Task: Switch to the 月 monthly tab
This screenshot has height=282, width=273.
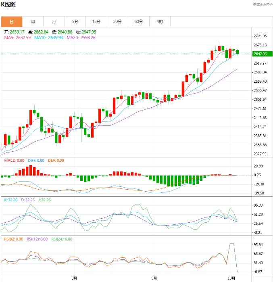Action: click(54, 21)
